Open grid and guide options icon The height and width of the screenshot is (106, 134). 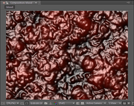click(x=22, y=103)
